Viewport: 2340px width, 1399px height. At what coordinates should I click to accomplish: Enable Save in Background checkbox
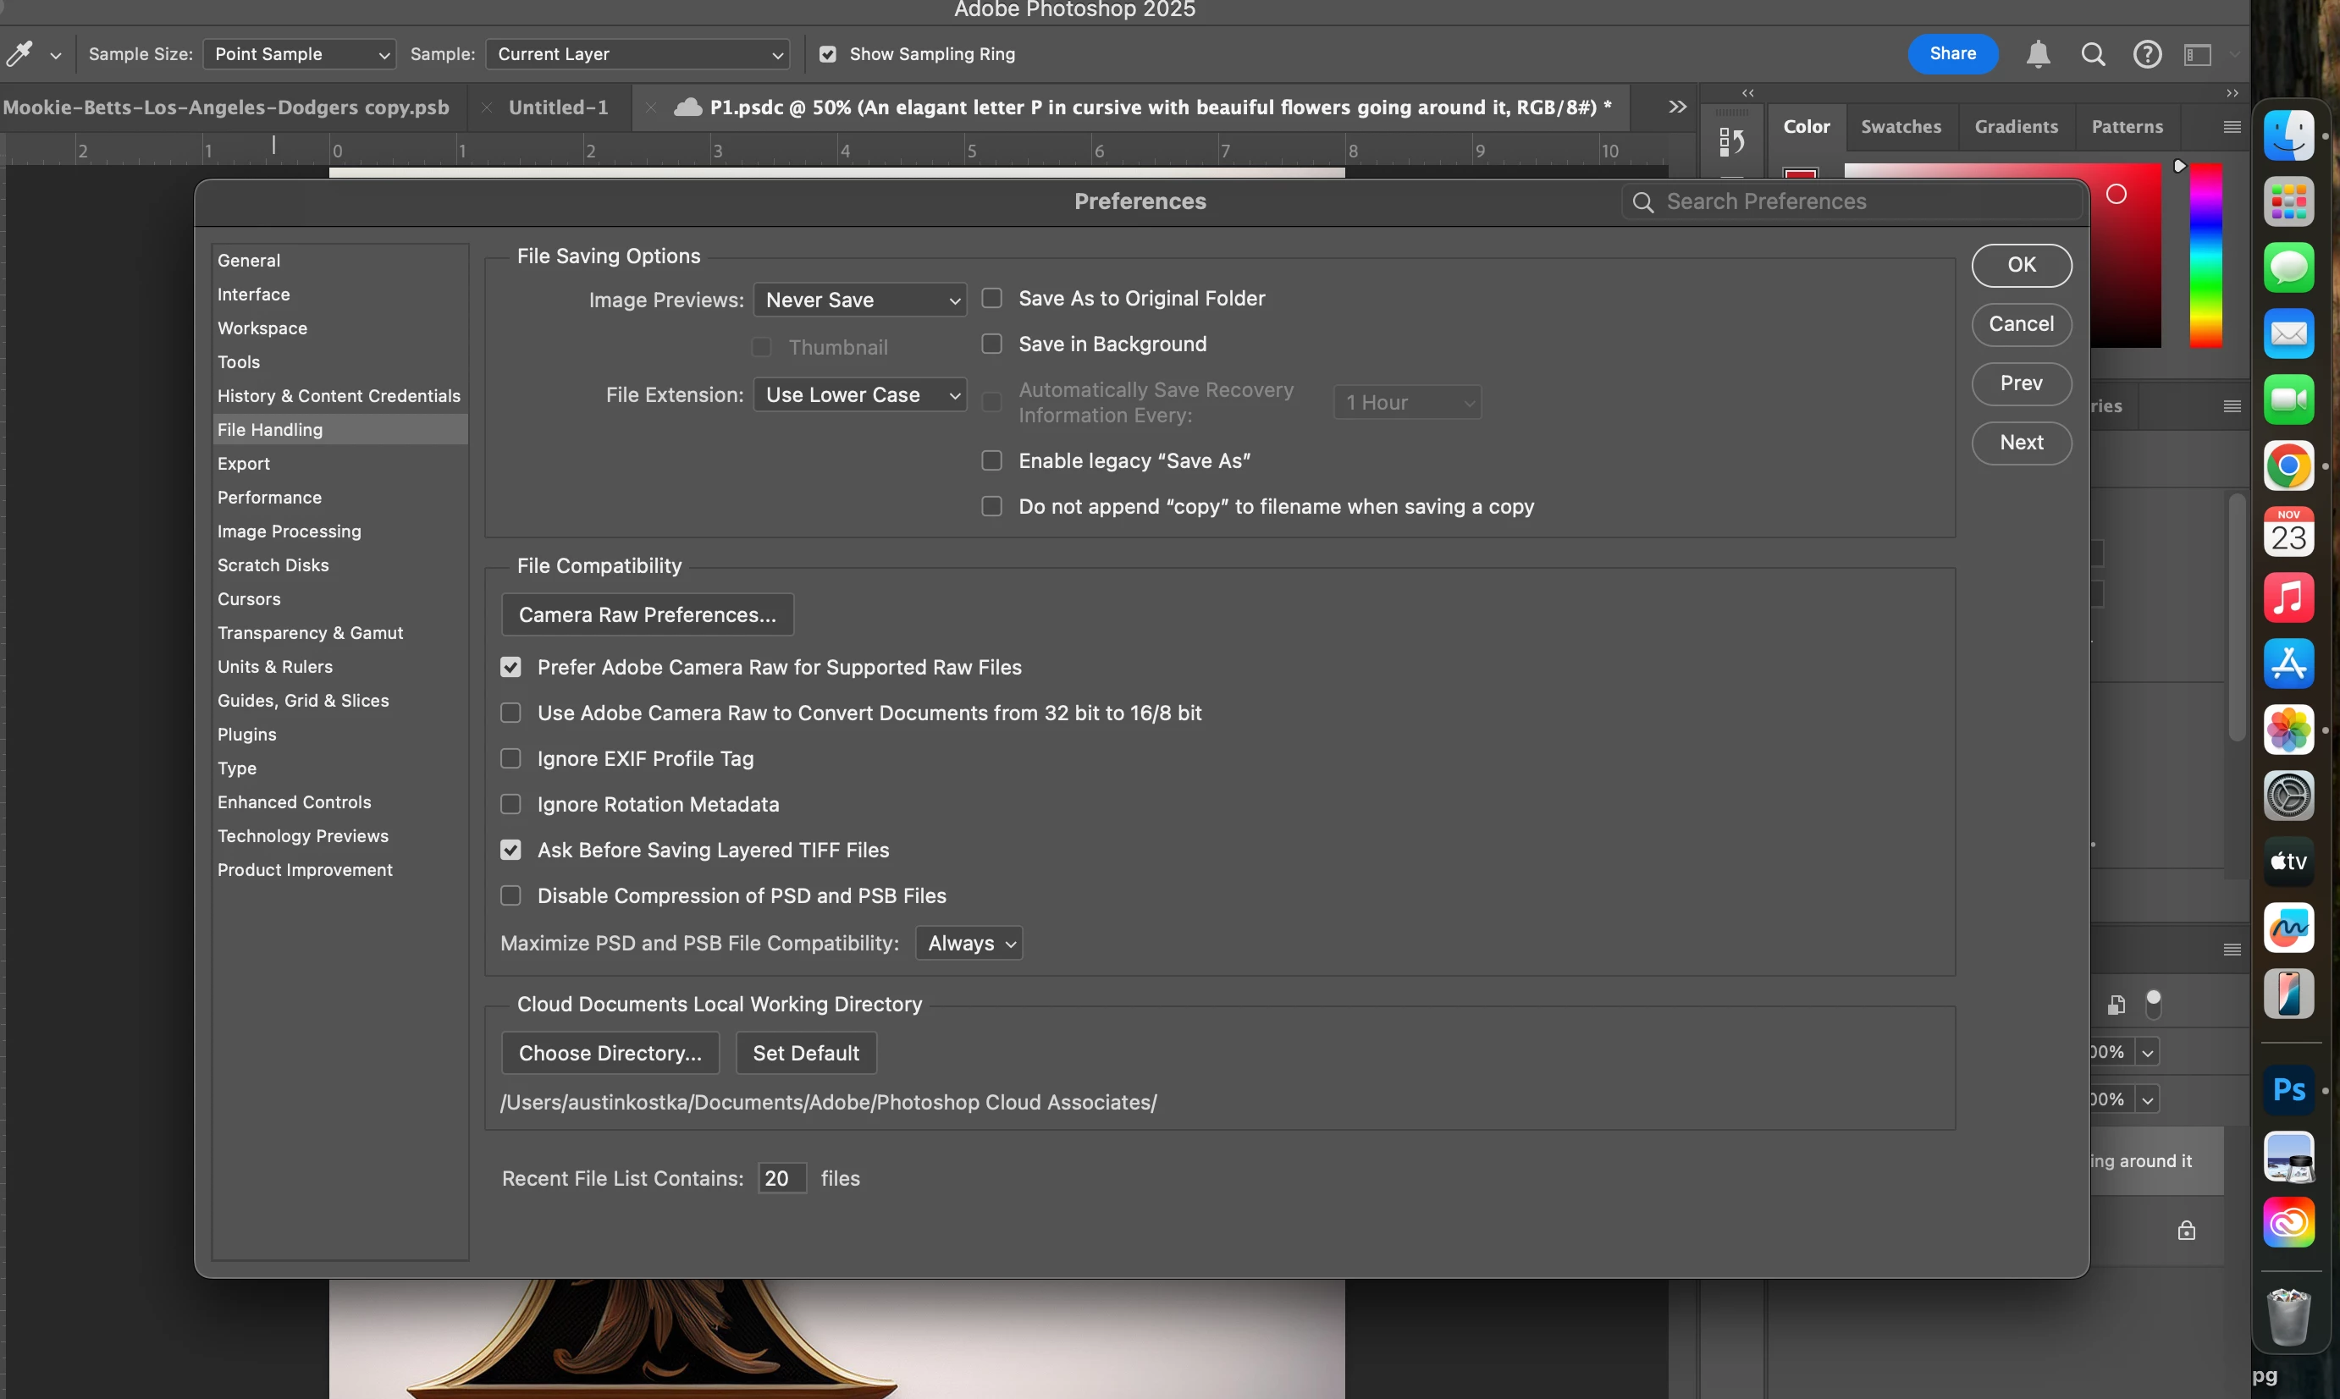(992, 344)
